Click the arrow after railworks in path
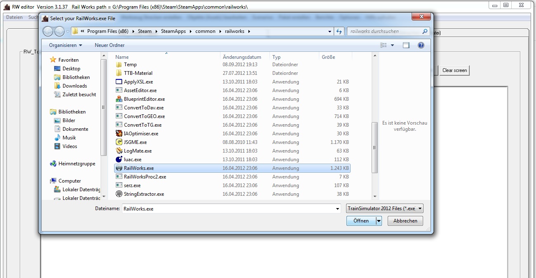The image size is (536, 278). [x=249, y=31]
